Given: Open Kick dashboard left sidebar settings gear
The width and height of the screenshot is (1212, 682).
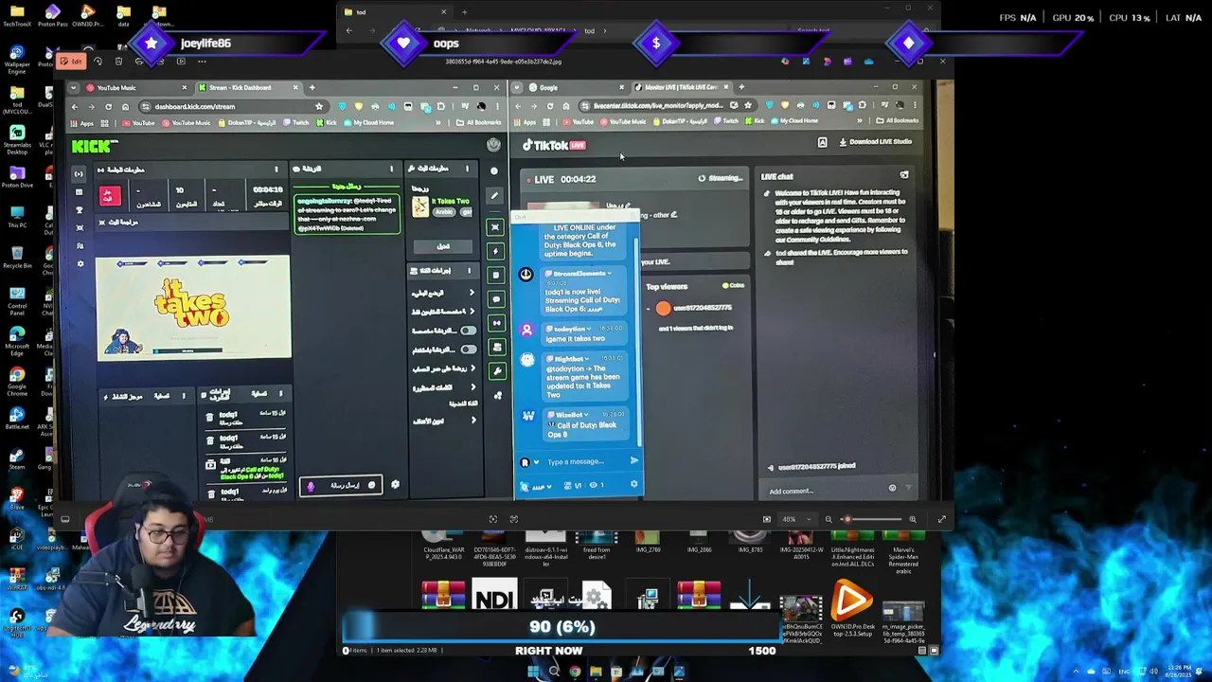Looking at the screenshot, I should (80, 263).
